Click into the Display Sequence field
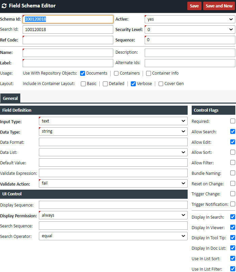 click(x=113, y=205)
